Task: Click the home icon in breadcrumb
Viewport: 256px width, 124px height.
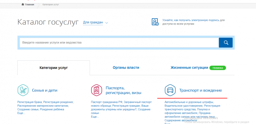Action: (x=23, y=5)
